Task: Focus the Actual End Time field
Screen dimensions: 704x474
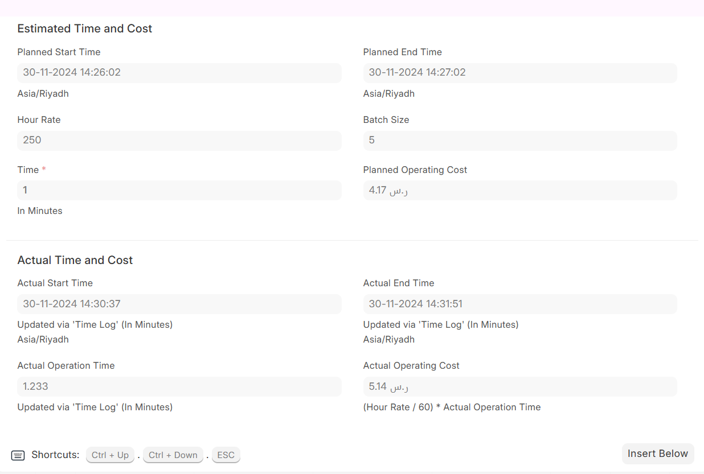Action: coord(519,304)
